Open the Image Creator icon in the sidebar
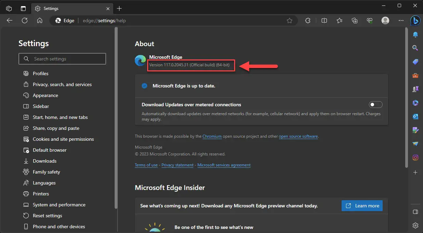 415,130
